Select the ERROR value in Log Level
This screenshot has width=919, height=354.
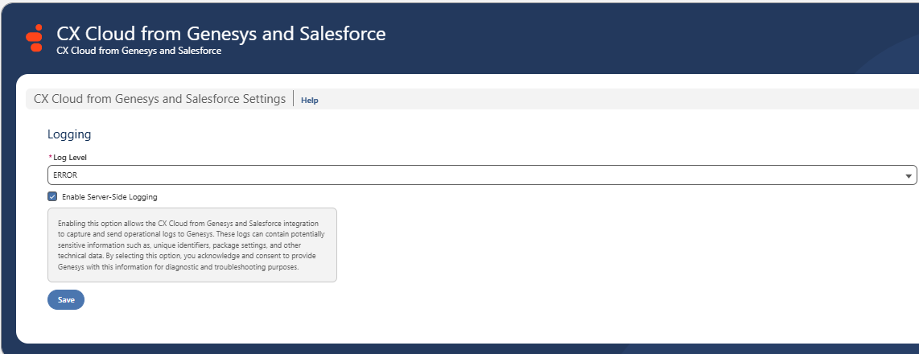point(65,175)
